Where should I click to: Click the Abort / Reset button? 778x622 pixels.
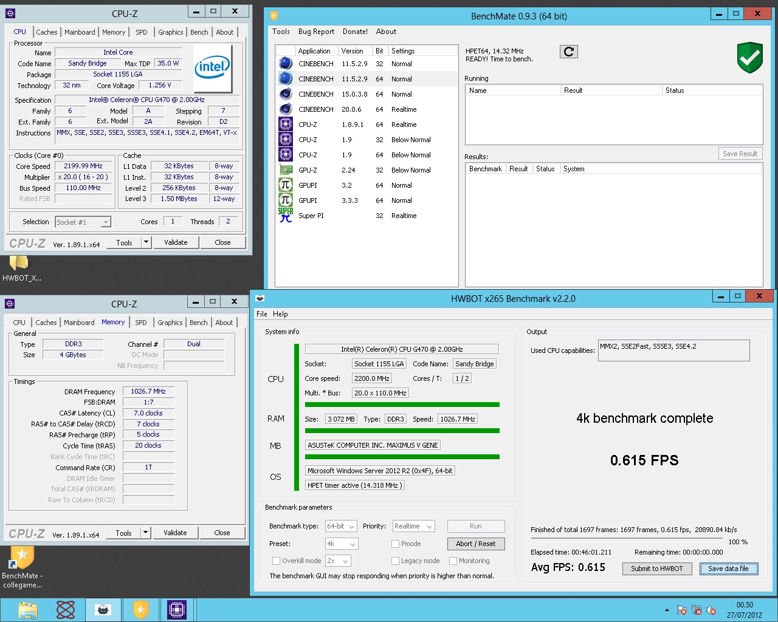[475, 544]
